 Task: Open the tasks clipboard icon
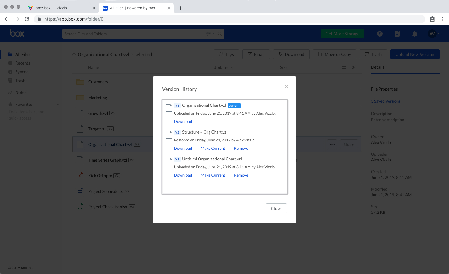pyautogui.click(x=397, y=34)
